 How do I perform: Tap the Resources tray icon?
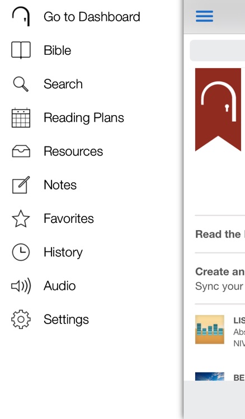tap(21, 151)
